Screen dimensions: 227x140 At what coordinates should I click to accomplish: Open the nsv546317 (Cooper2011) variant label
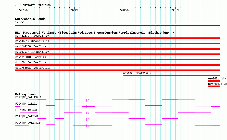32,41
